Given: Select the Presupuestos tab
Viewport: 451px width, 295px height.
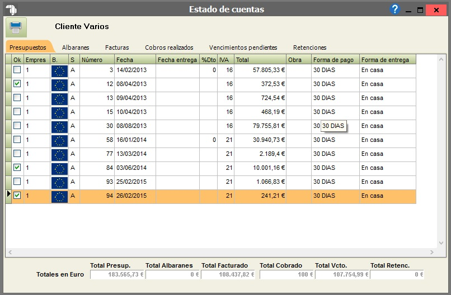Looking at the screenshot, I should tap(28, 47).
